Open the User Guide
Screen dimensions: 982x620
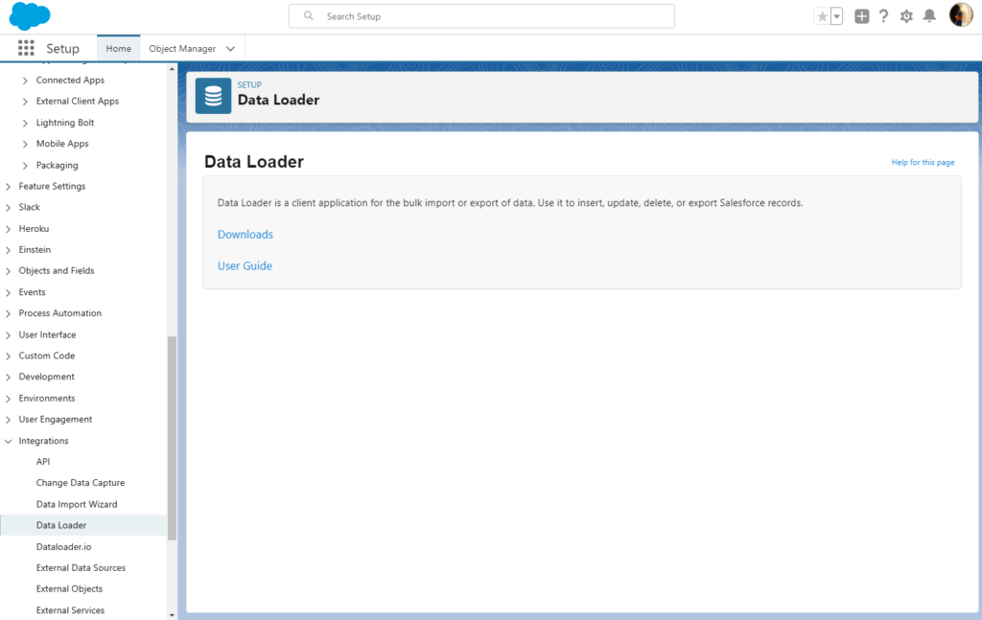(x=243, y=265)
